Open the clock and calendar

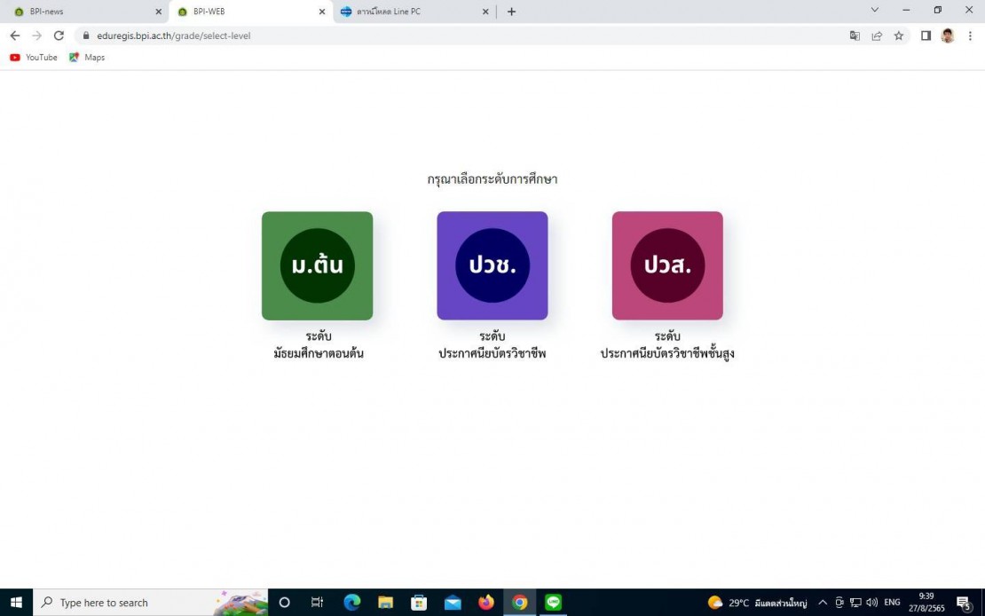tap(926, 602)
